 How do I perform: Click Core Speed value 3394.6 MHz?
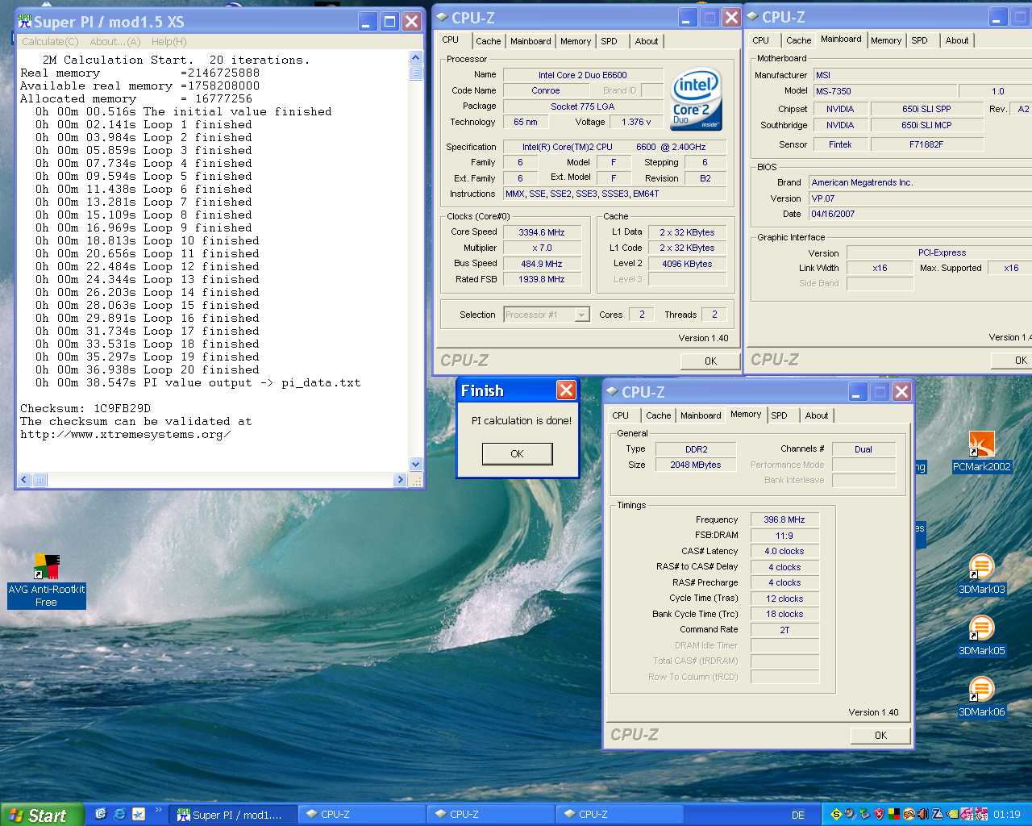pyautogui.click(x=542, y=232)
